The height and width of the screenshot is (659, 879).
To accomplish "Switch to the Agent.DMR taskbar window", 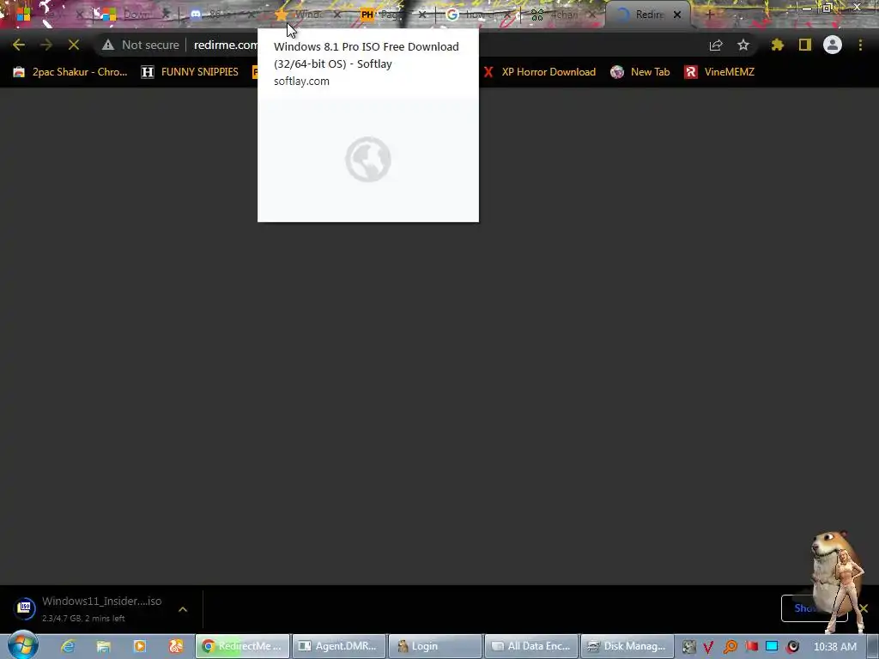I will [x=338, y=646].
